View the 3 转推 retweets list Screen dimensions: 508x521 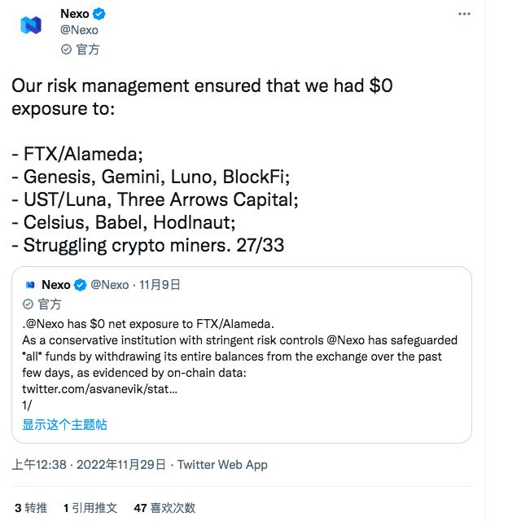31,507
